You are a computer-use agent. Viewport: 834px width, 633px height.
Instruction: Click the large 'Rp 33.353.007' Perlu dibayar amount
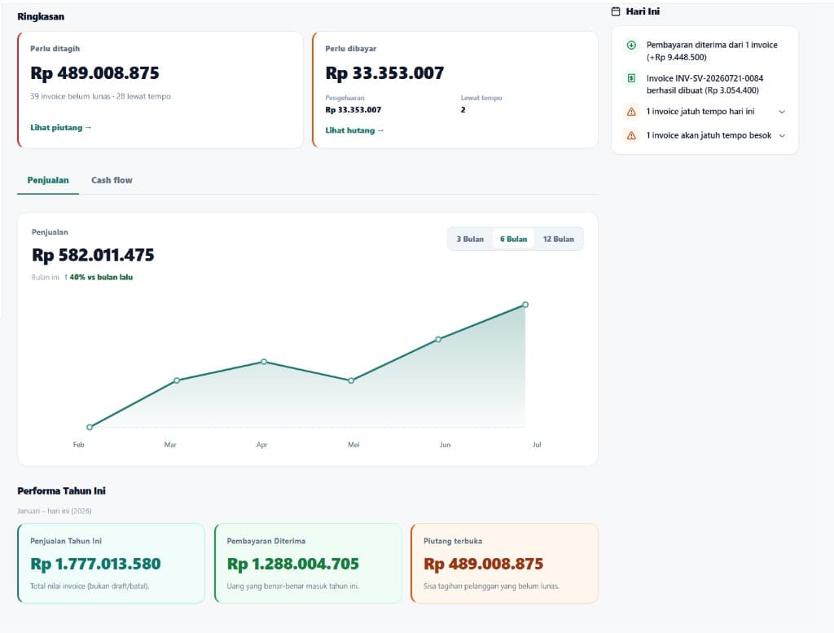point(384,73)
